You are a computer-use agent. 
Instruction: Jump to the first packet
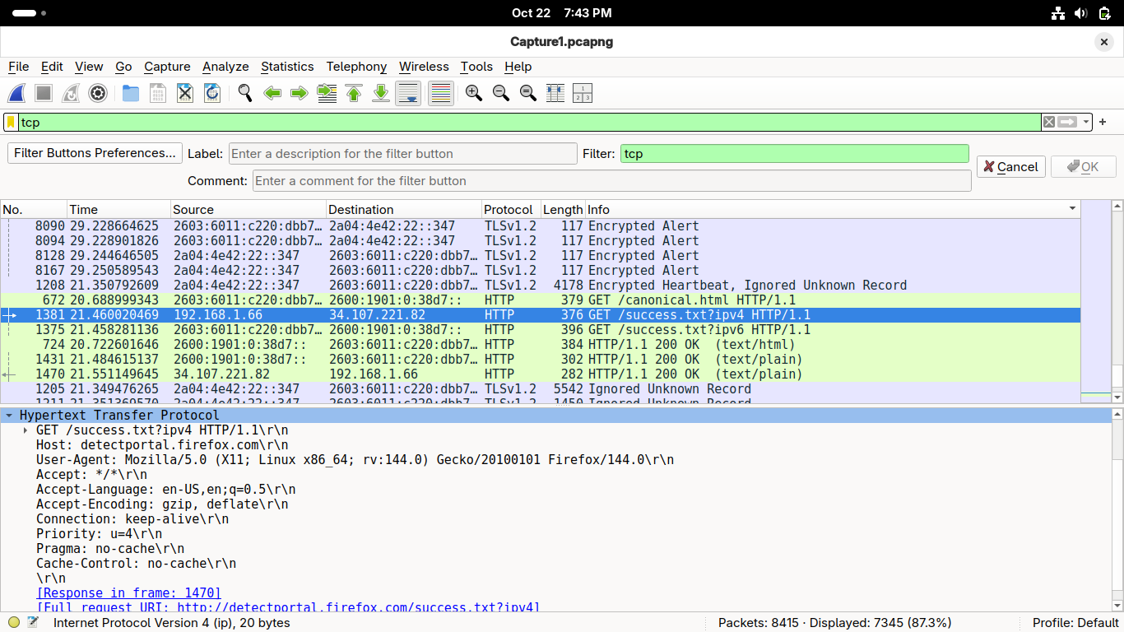[354, 94]
